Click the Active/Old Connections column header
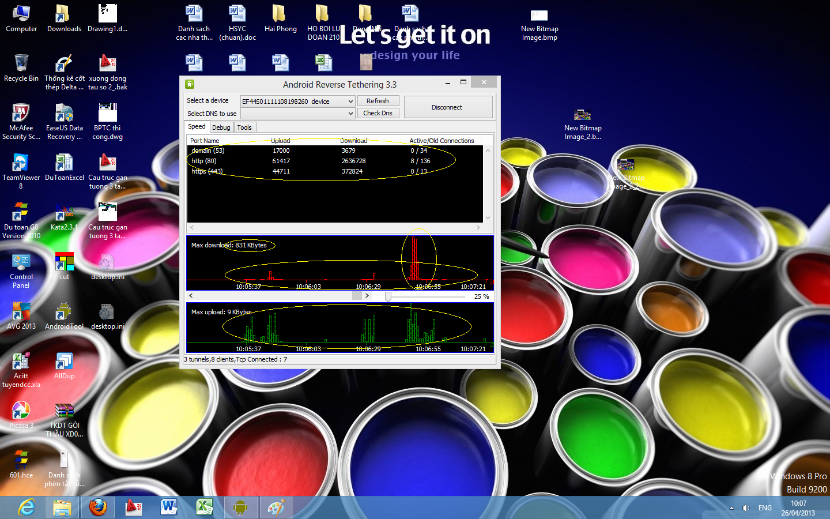The height and width of the screenshot is (519, 830). point(444,140)
